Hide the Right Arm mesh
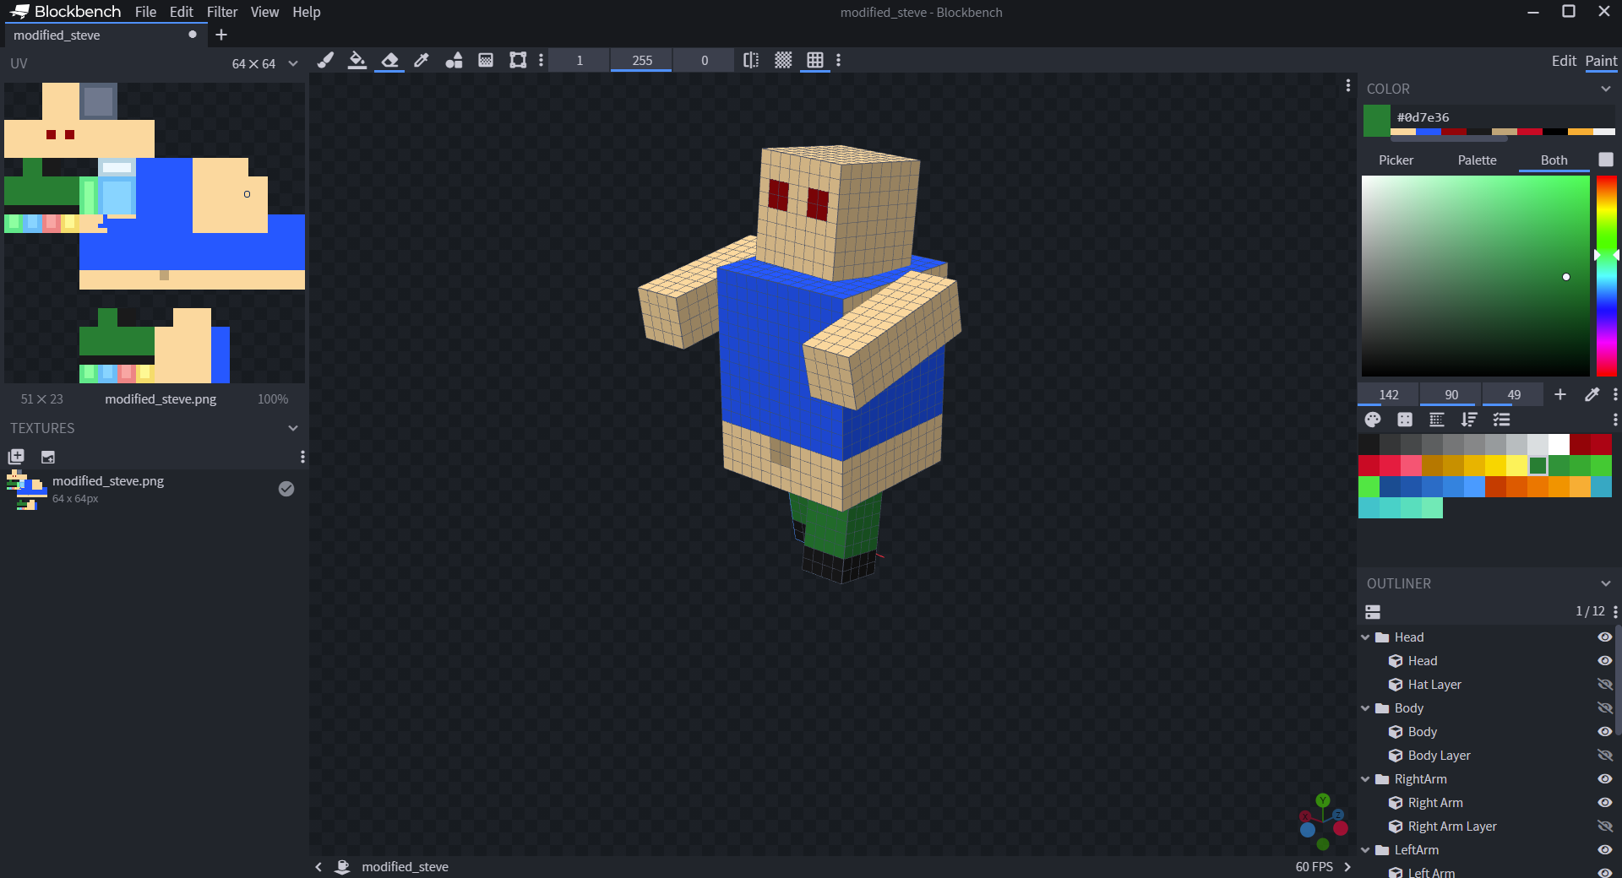 (1604, 803)
